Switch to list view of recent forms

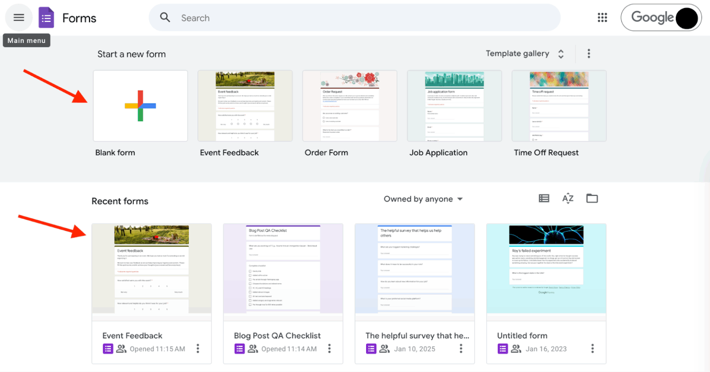tap(544, 198)
